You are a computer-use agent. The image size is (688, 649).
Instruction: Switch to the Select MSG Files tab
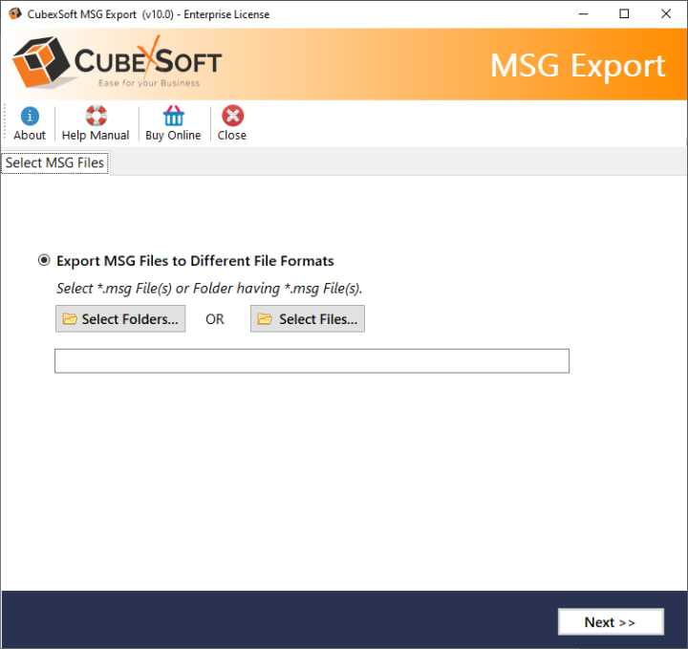point(54,162)
